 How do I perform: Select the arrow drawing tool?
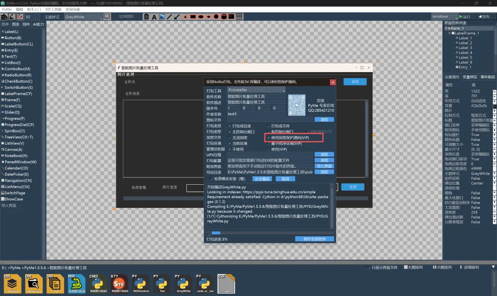point(177,17)
